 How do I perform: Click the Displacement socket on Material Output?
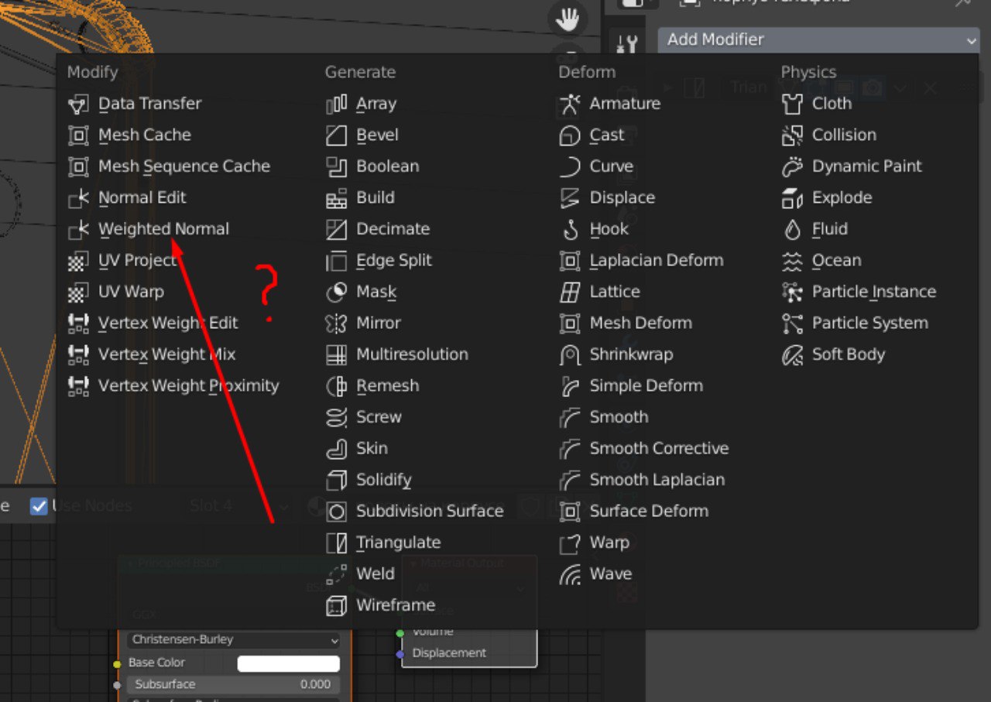pyautogui.click(x=400, y=654)
